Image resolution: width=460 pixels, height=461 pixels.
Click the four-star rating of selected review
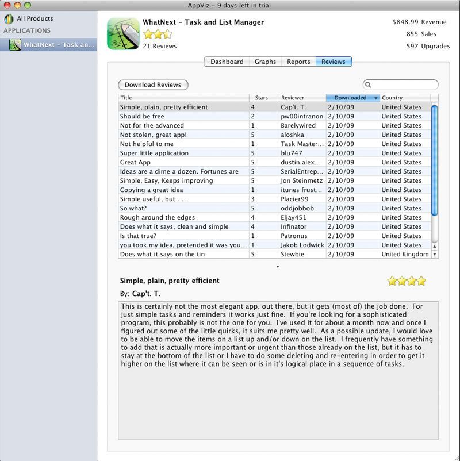click(407, 281)
